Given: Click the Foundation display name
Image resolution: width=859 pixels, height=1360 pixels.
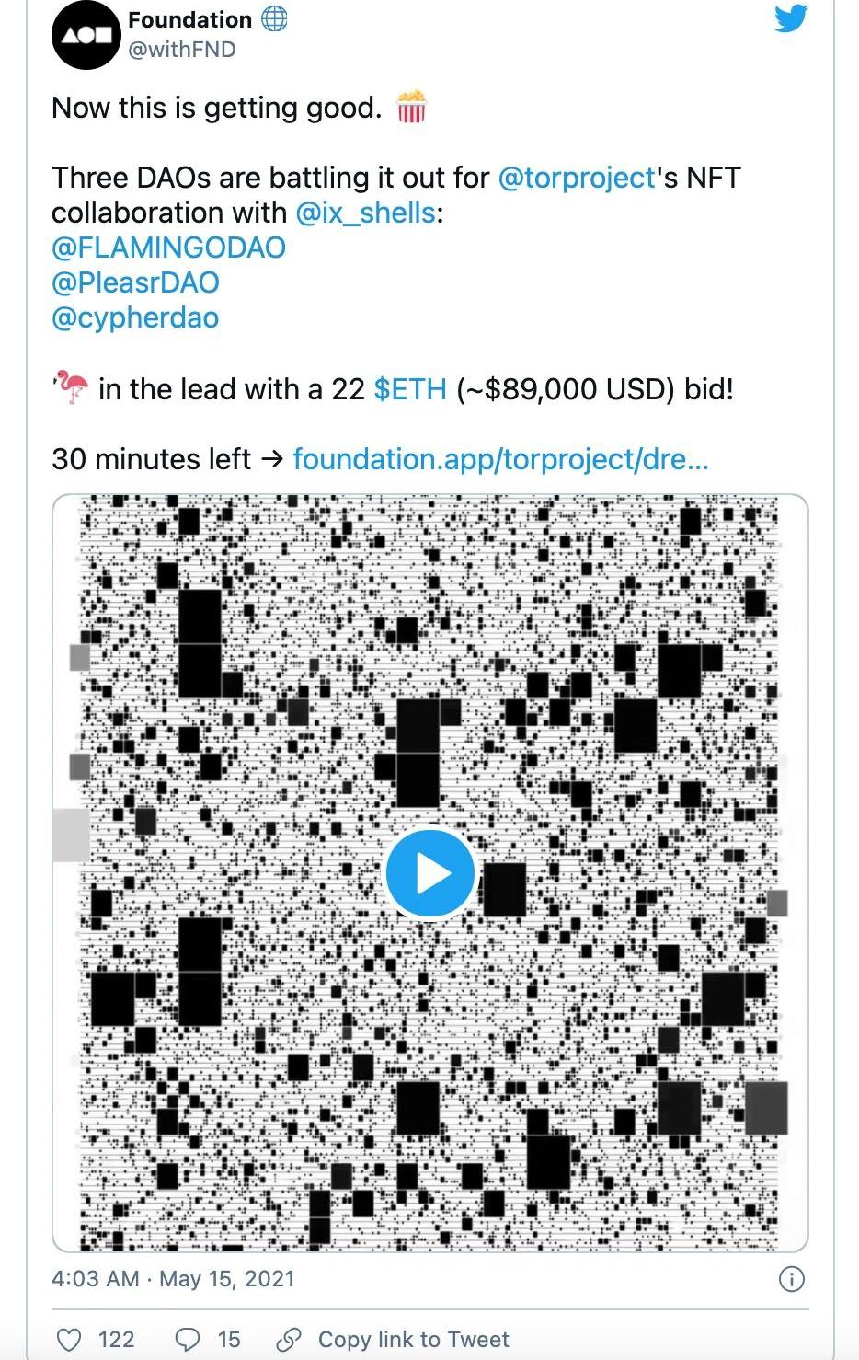Looking at the screenshot, I should [x=189, y=19].
